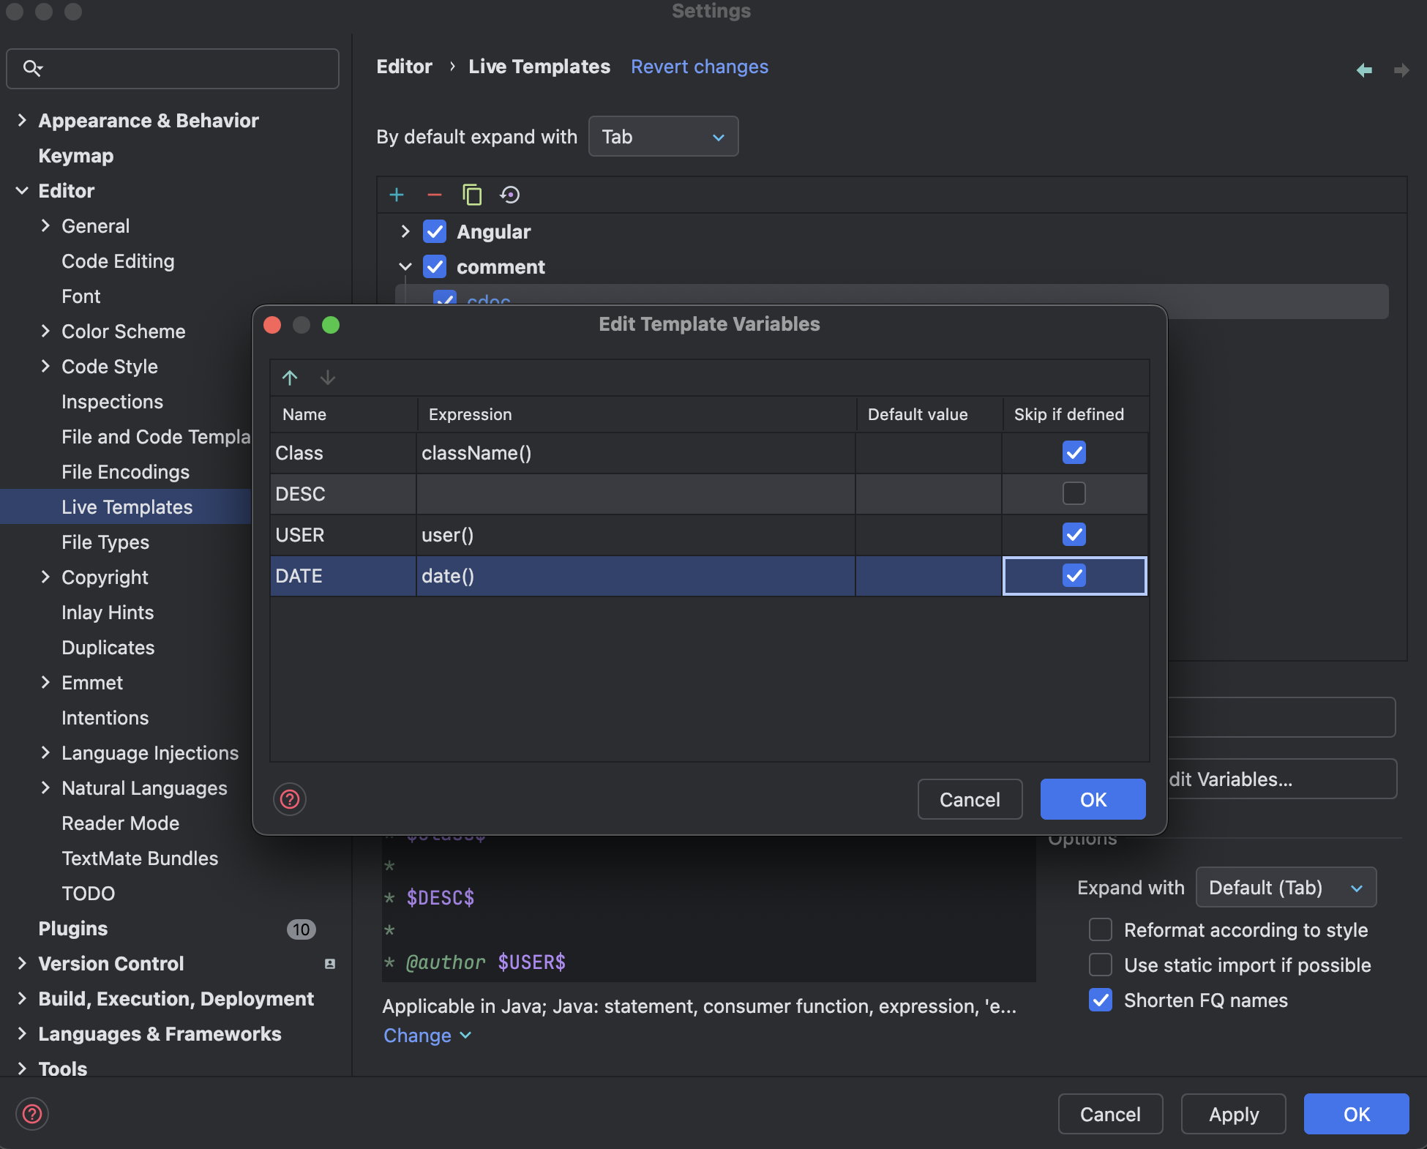Click the back navigation arrow in Settings
This screenshot has height=1149, width=1427.
tap(1364, 70)
